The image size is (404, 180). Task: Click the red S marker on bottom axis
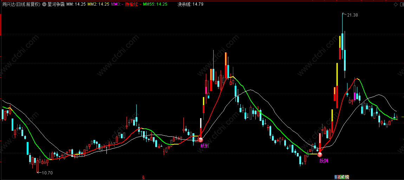[143, 178]
